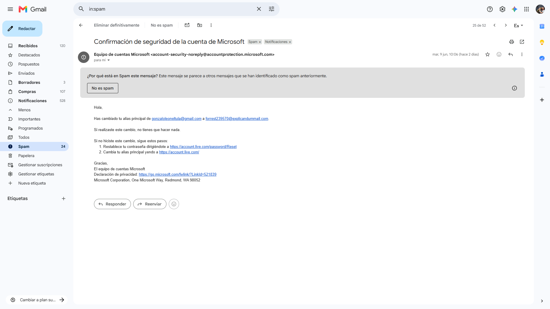The width and height of the screenshot is (550, 309).
Task: Click the 'No es spam' banner button
Action: click(103, 88)
